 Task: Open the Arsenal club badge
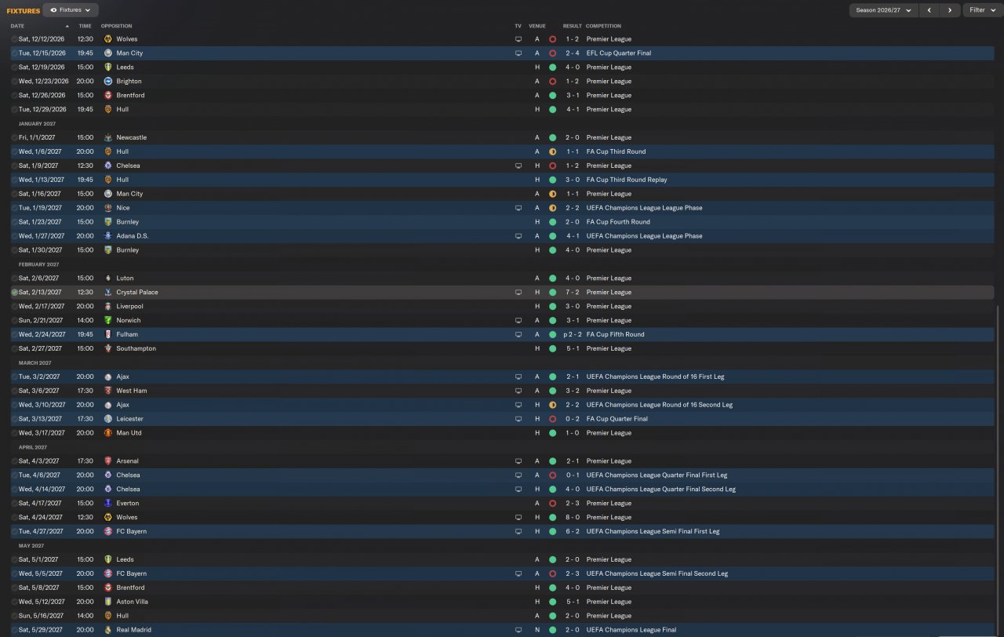(108, 461)
